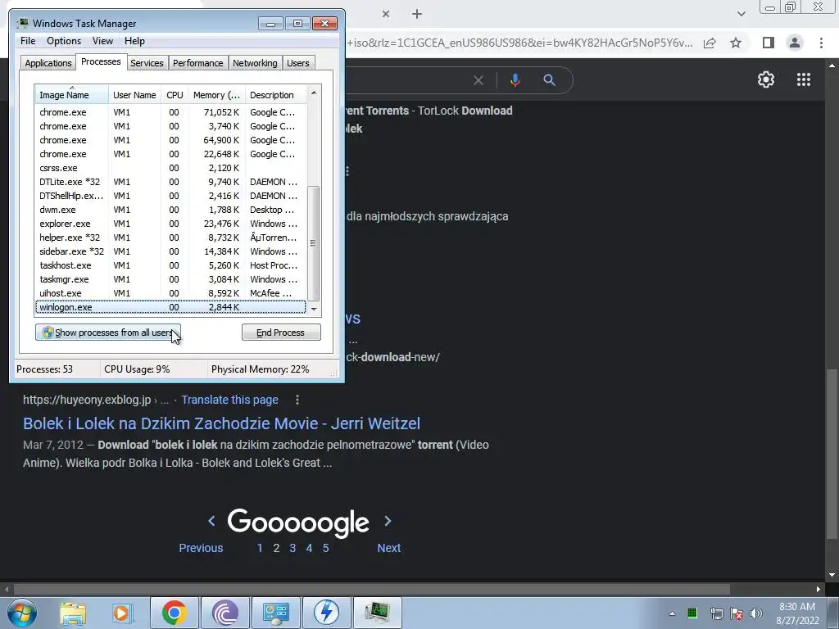
Task: Sort processes by User Name column
Action: (134, 95)
